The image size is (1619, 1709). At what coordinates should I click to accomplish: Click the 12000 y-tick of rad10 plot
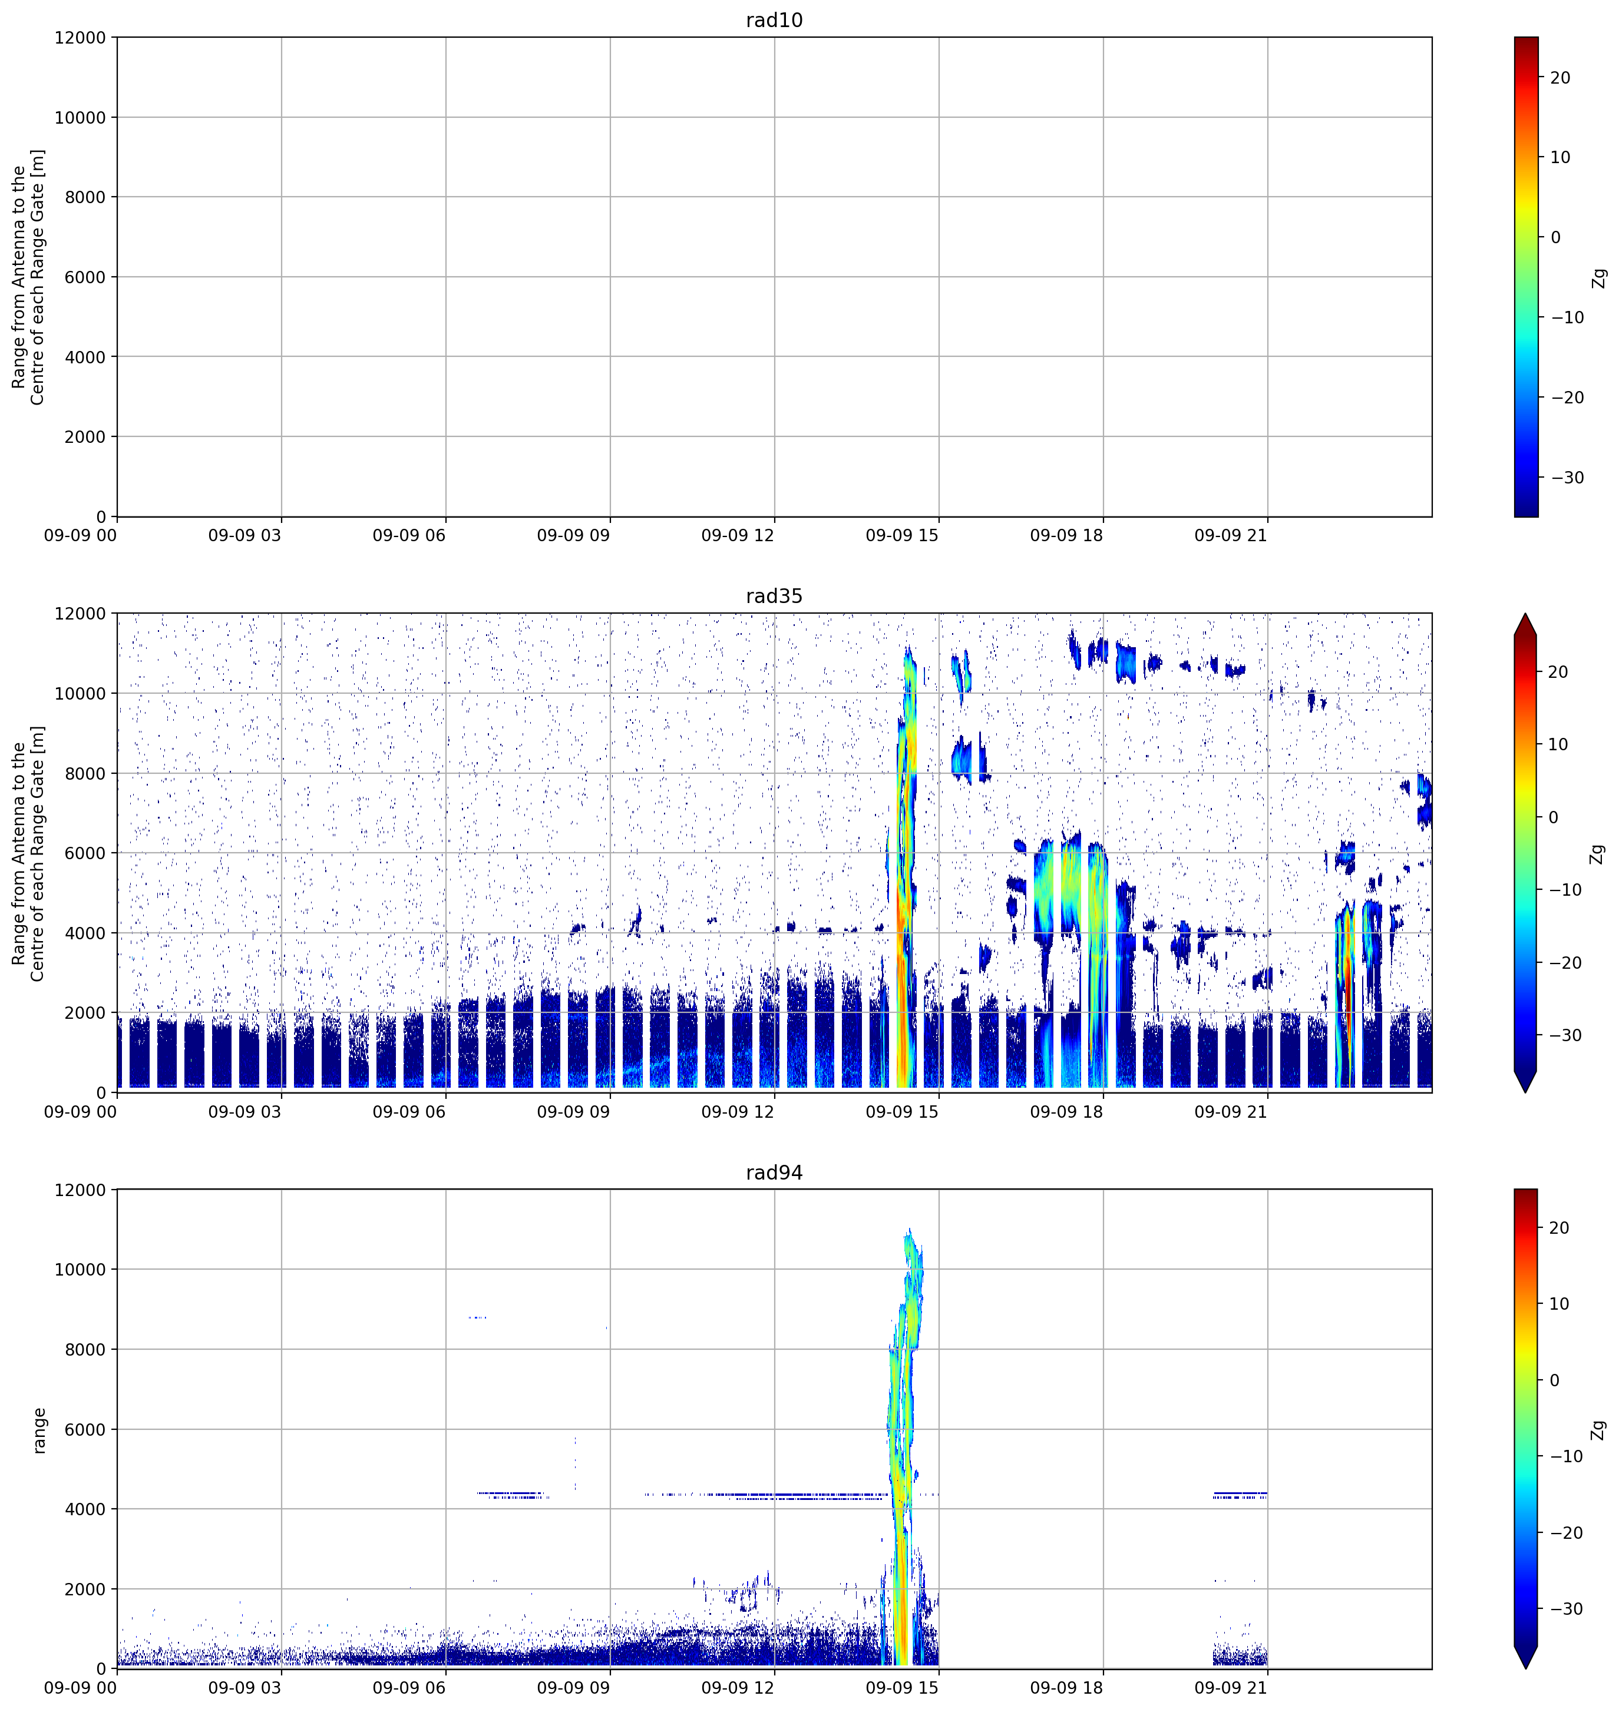coord(80,37)
